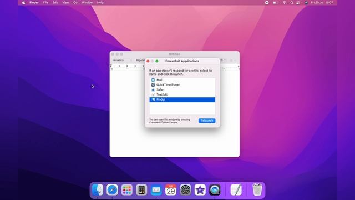Open Regular font style dropdown in TextEdit
Image resolution: width=355 pixels, height=200 pixels.
click(140, 61)
